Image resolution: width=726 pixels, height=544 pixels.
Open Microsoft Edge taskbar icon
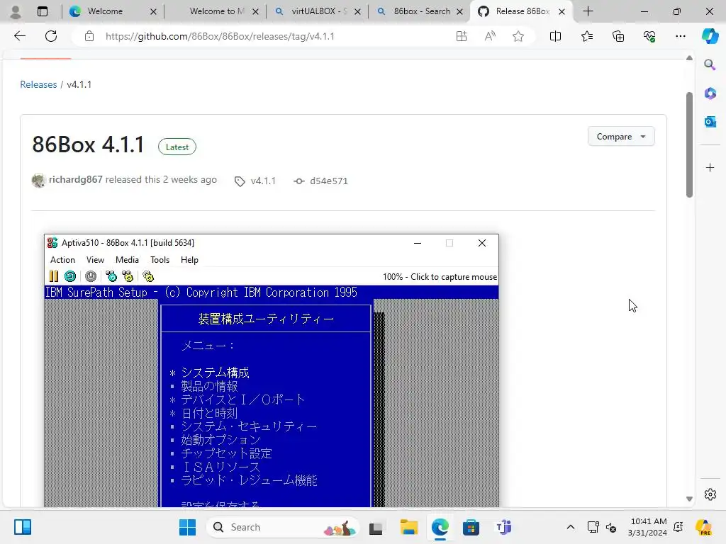pyautogui.click(x=440, y=527)
